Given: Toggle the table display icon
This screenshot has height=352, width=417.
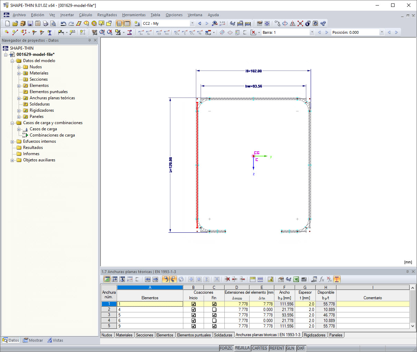Looking at the screenshot, I should 127,23.
